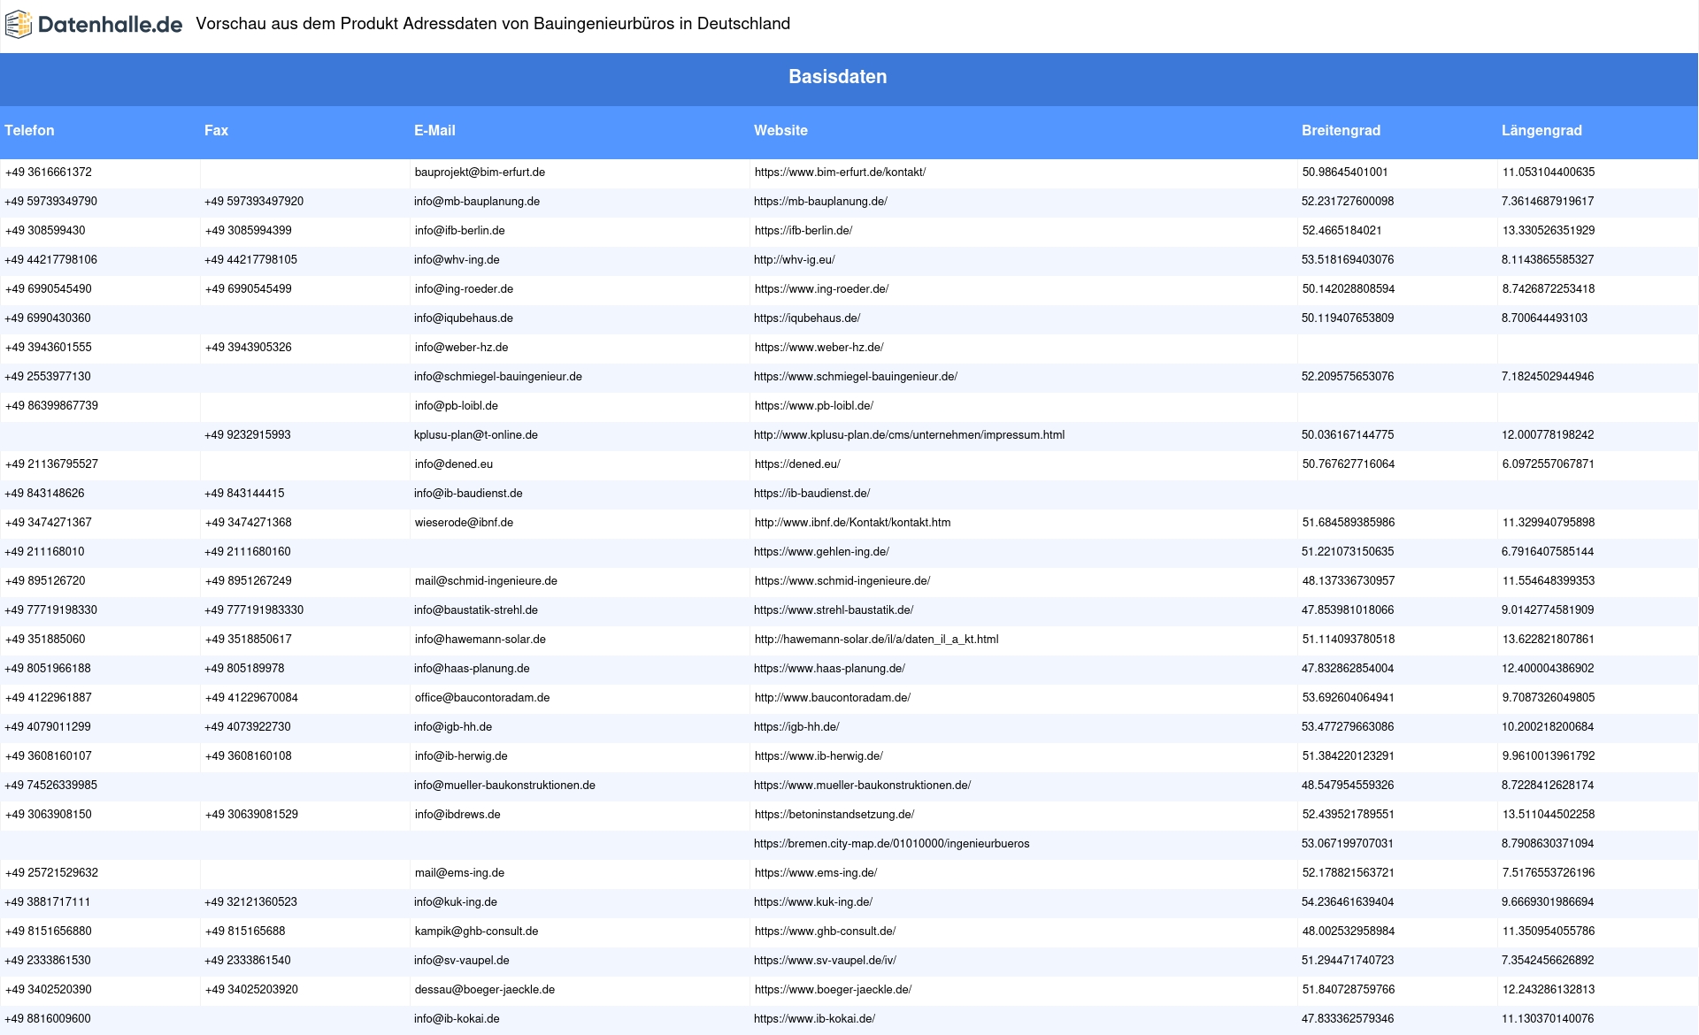The image size is (1699, 1035).
Task: Select email bauprojekt@bim-erfurt.de
Action: (x=480, y=172)
